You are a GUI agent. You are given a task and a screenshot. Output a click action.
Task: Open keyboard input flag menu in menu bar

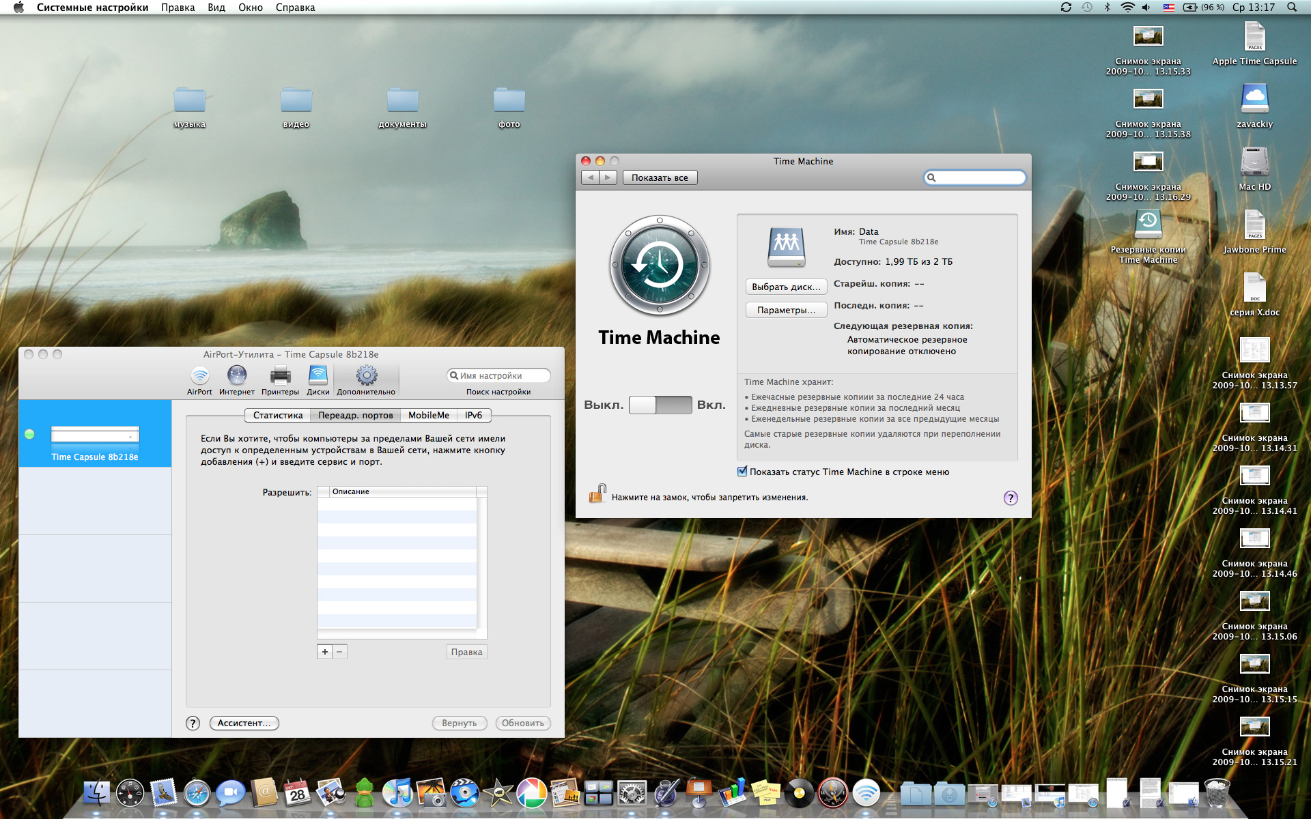coord(1168,8)
